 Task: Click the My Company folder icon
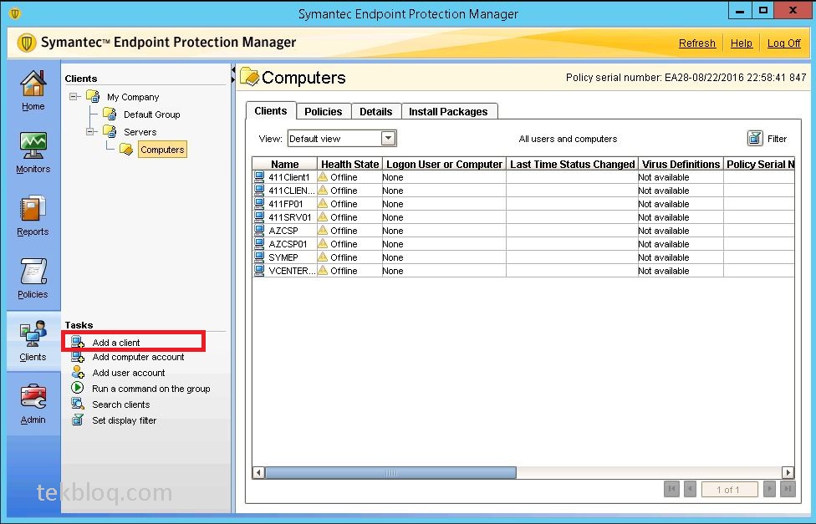tap(93, 96)
